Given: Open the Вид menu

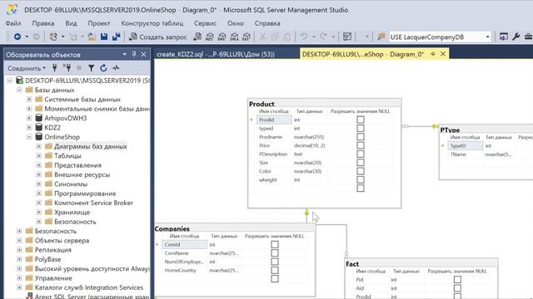Looking at the screenshot, I should [71, 23].
